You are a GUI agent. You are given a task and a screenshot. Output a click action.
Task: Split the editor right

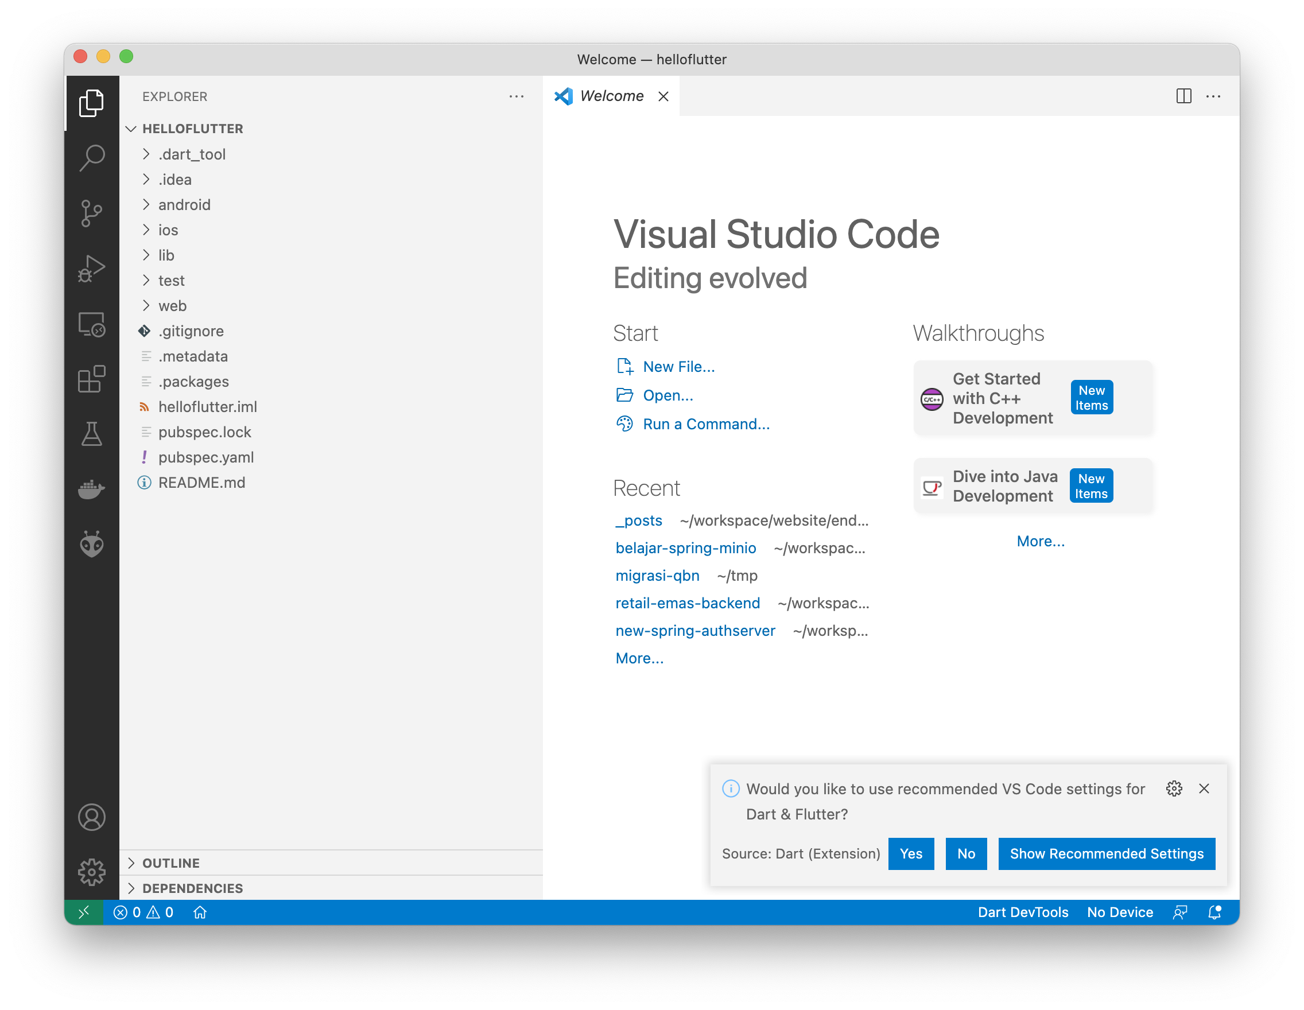(x=1183, y=96)
